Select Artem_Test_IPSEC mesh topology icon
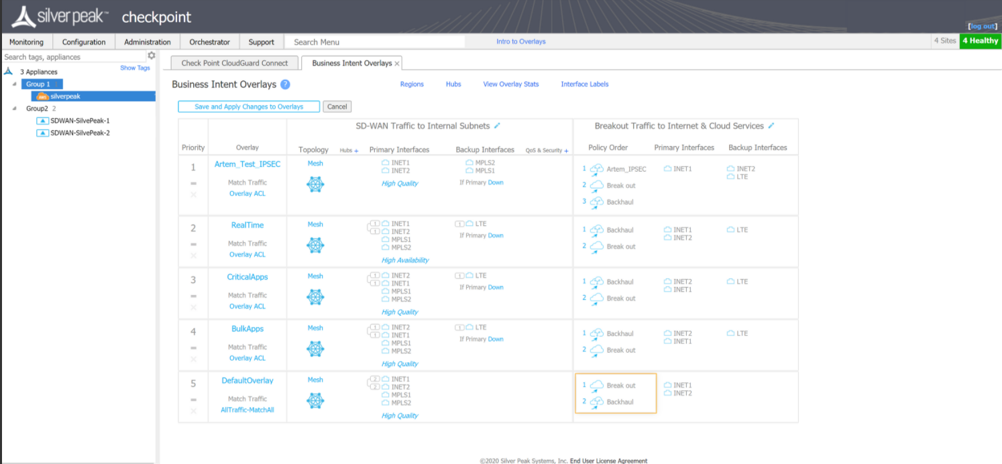 click(x=315, y=184)
